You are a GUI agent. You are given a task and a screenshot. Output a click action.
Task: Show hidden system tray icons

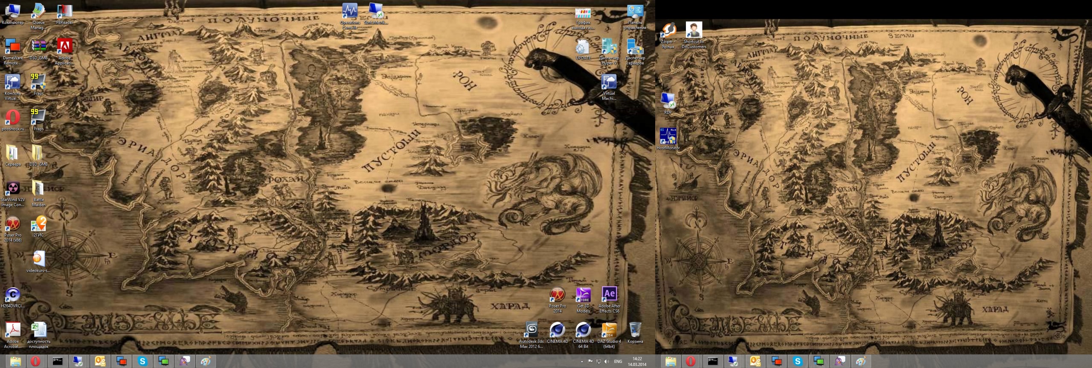point(582,362)
